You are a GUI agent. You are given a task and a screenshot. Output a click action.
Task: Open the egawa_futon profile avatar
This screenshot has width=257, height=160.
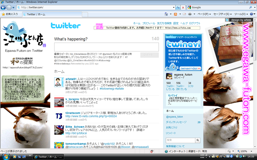pyautogui.click(x=169, y=76)
